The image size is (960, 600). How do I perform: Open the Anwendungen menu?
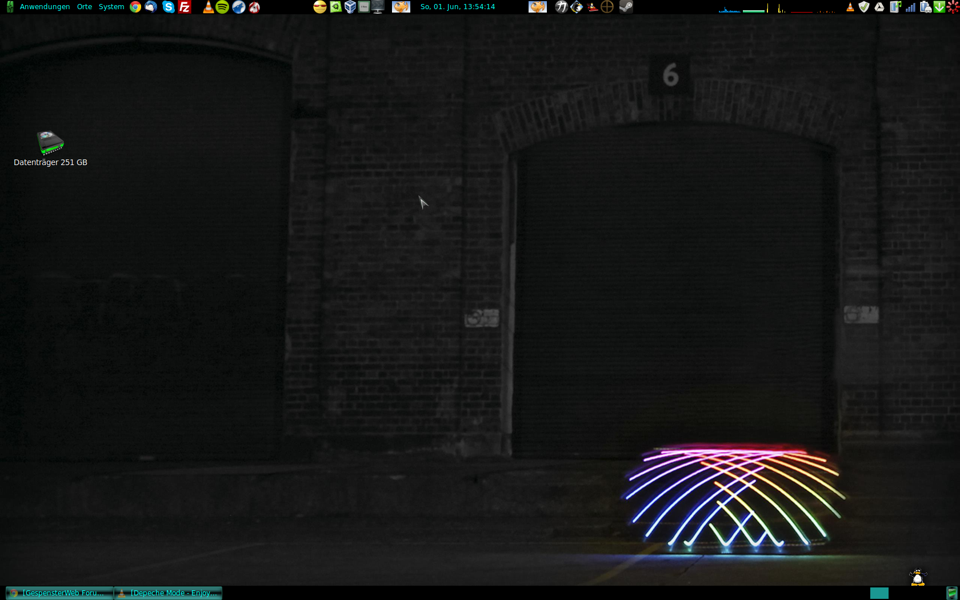tap(45, 7)
